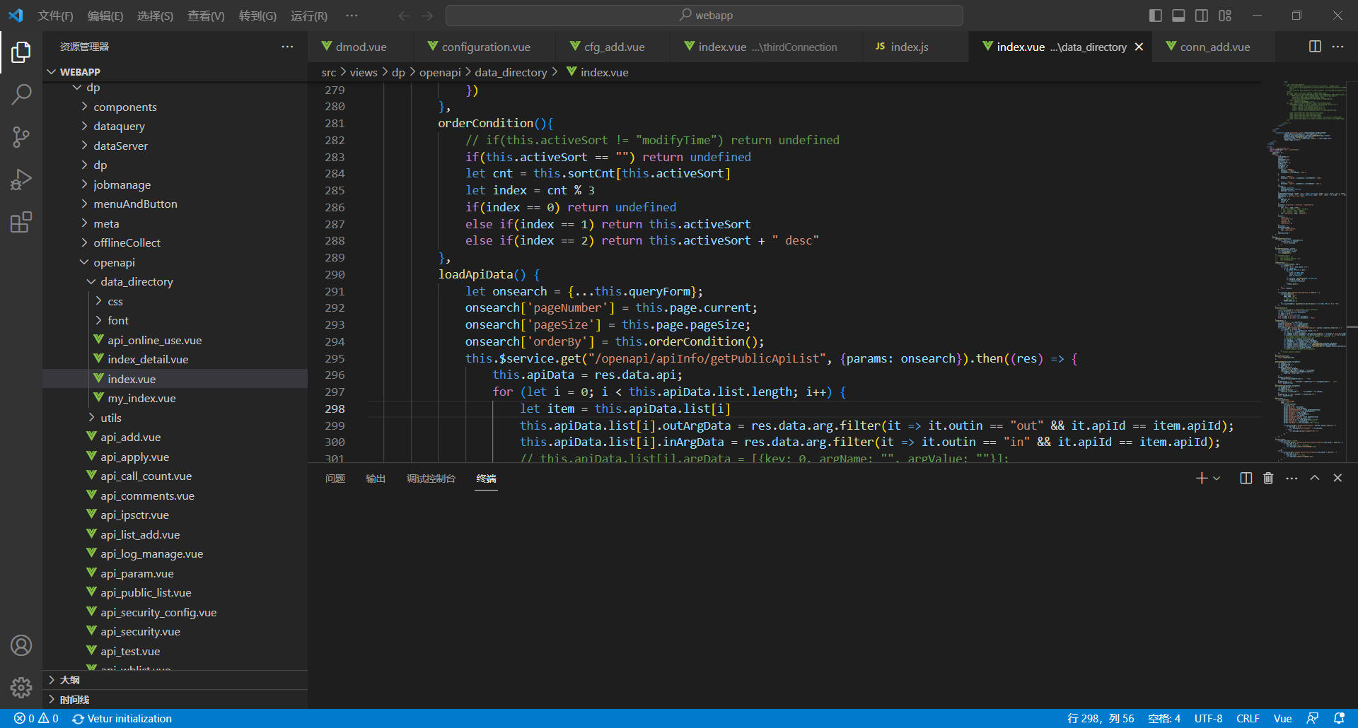Switch to the 调试控制台 debug console tab
The width and height of the screenshot is (1358, 728).
431,479
